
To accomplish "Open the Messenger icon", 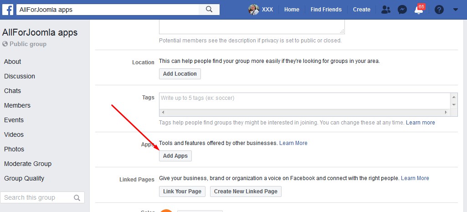I will click(402, 9).
